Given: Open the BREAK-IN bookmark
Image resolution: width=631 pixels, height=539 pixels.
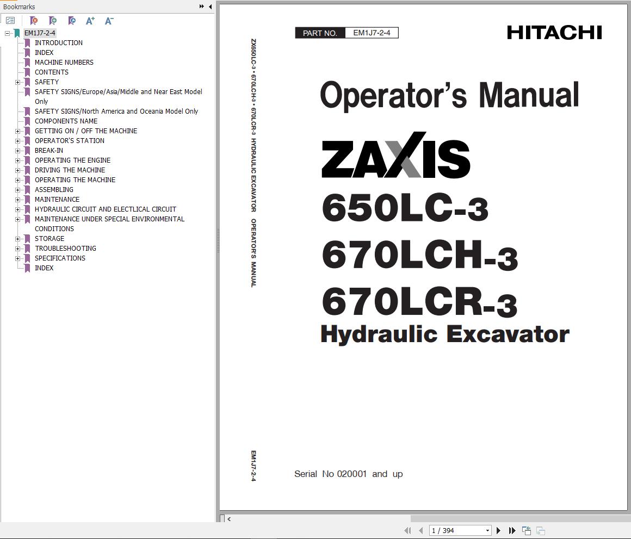Looking at the screenshot, I should 49,151.
